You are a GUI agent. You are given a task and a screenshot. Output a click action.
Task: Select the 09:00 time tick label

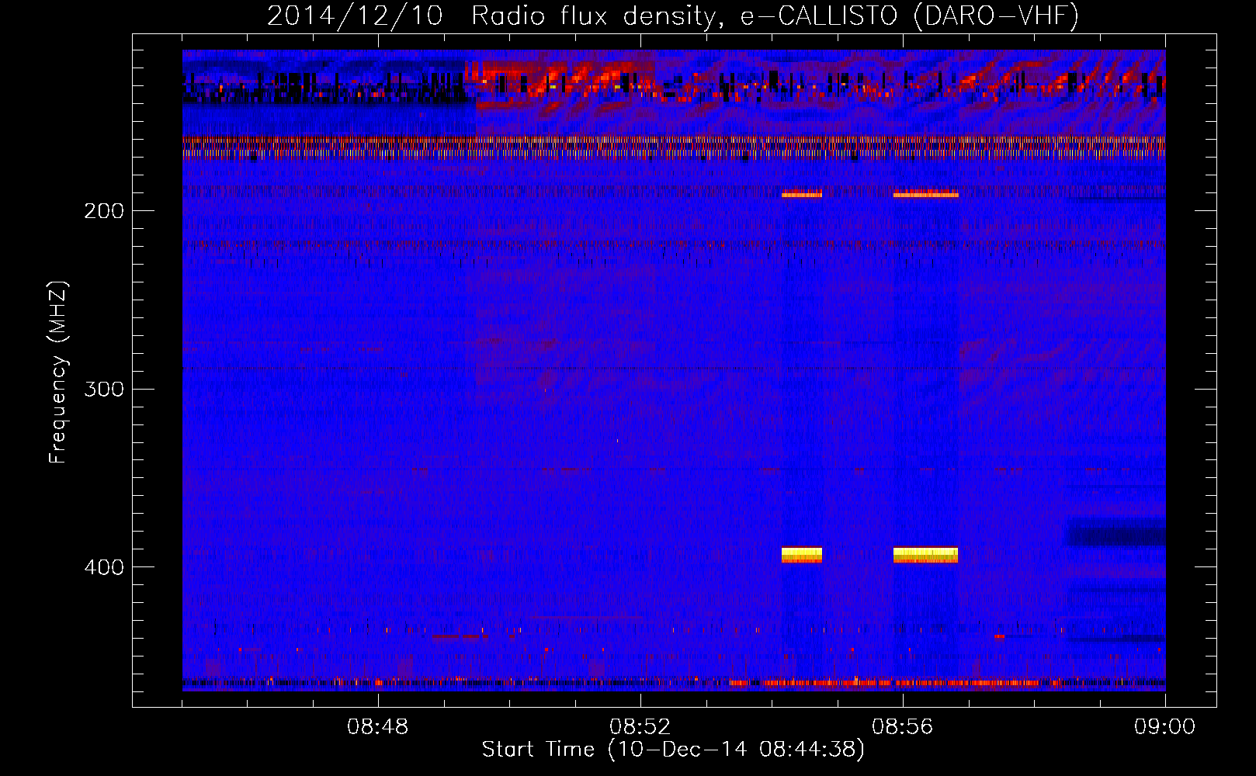tap(1164, 727)
